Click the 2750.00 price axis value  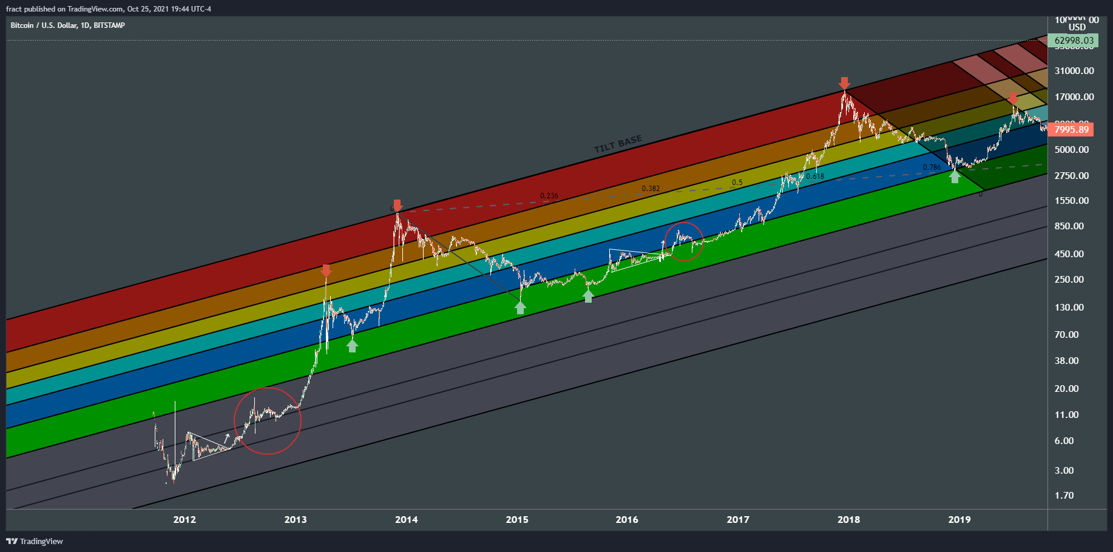[x=1072, y=176]
